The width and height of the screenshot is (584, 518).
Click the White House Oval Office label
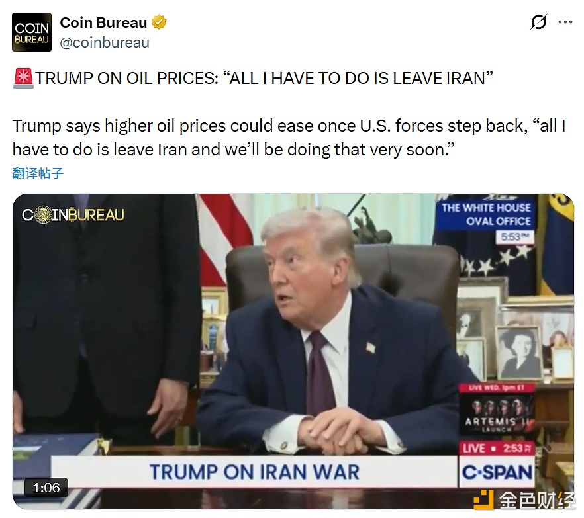pos(485,214)
